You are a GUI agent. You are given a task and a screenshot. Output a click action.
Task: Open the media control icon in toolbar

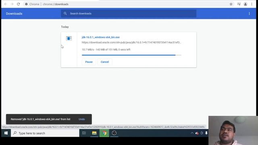coord(239,4)
